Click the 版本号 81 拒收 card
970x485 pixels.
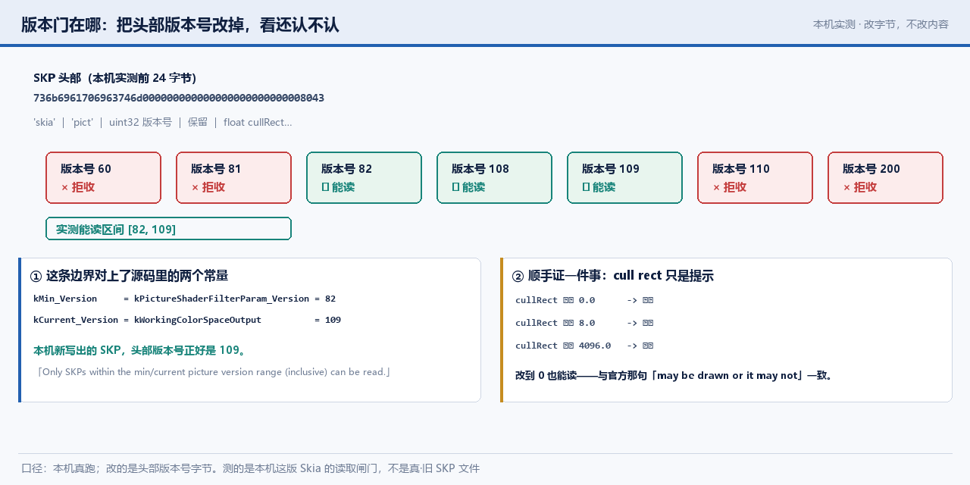(x=233, y=178)
